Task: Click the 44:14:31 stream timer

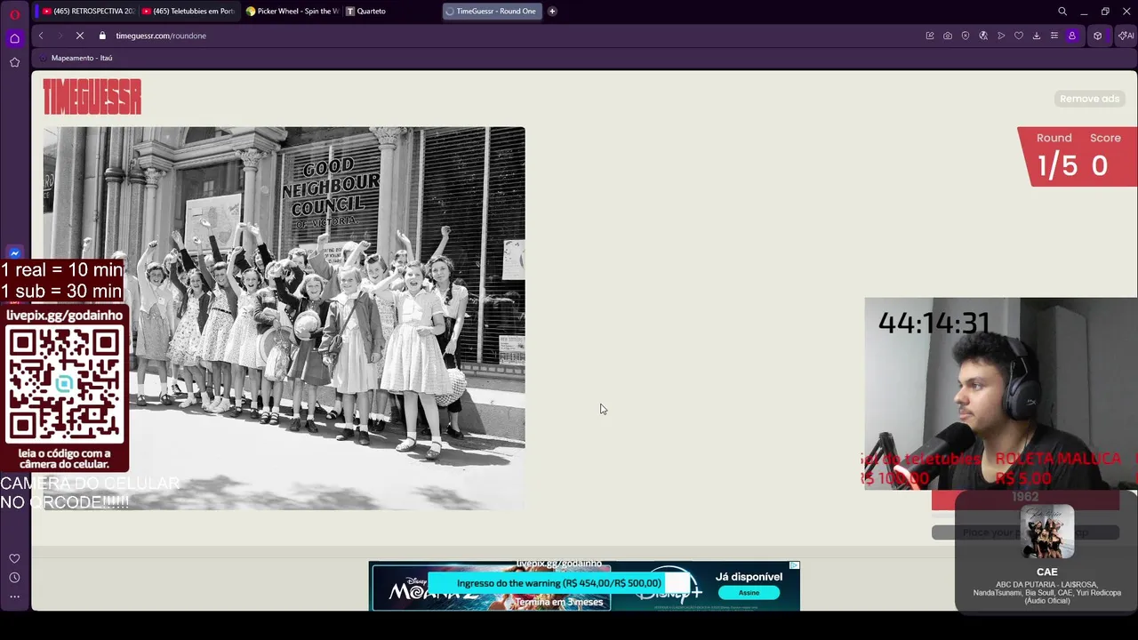Action: [x=934, y=323]
